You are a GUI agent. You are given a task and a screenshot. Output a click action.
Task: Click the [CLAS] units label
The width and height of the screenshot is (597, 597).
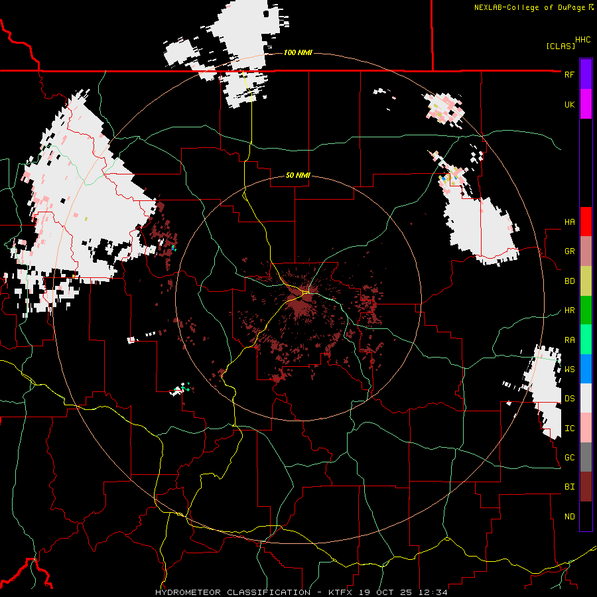click(x=561, y=46)
